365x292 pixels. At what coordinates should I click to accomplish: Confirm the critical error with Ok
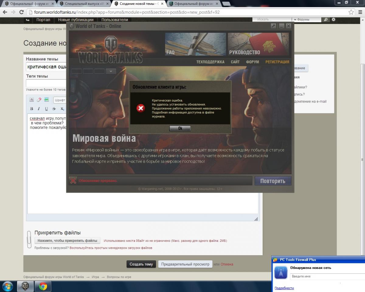pyautogui.click(x=180, y=128)
